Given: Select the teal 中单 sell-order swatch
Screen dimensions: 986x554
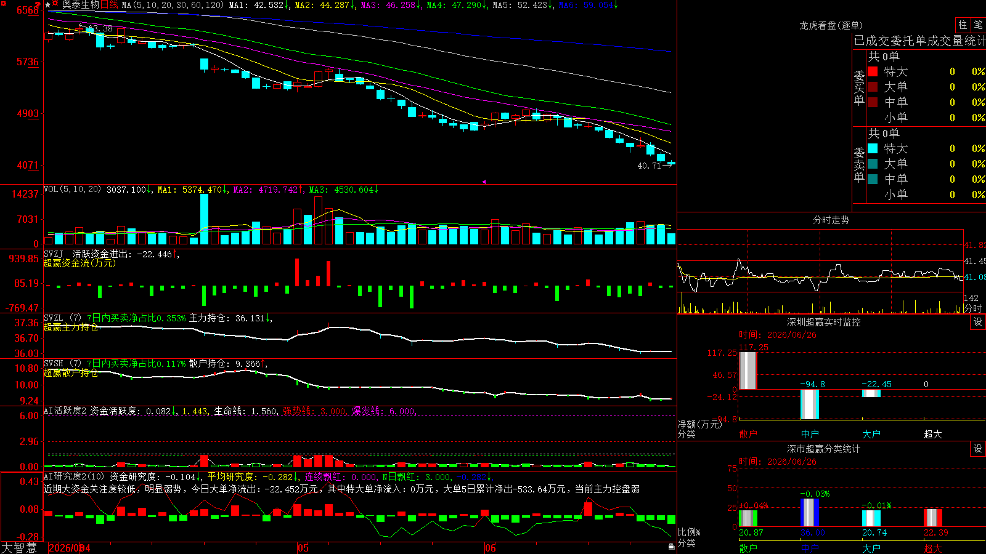Looking at the screenshot, I should tap(873, 179).
